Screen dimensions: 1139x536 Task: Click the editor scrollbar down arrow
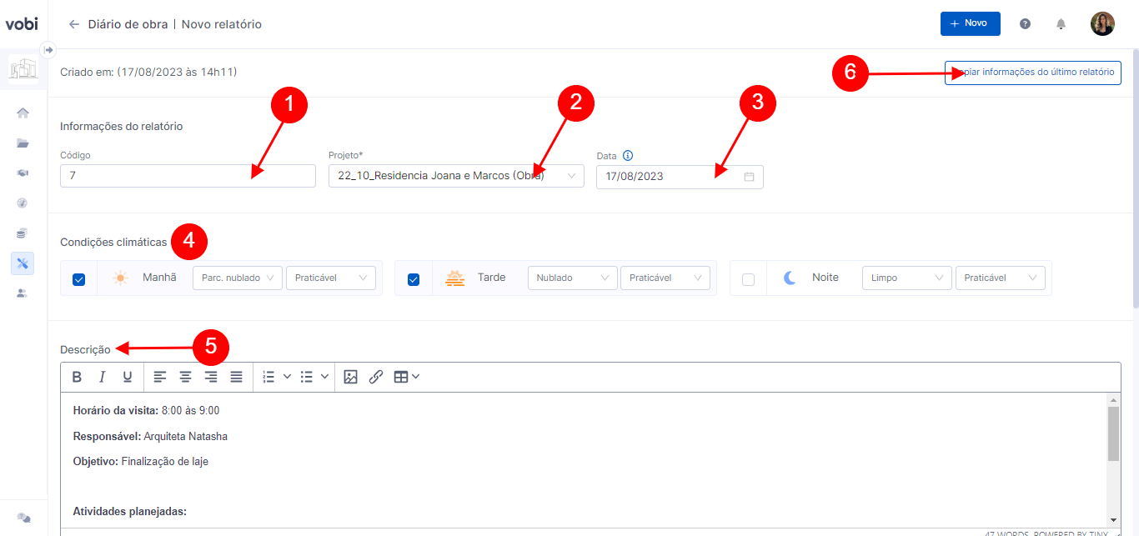coord(1113,519)
